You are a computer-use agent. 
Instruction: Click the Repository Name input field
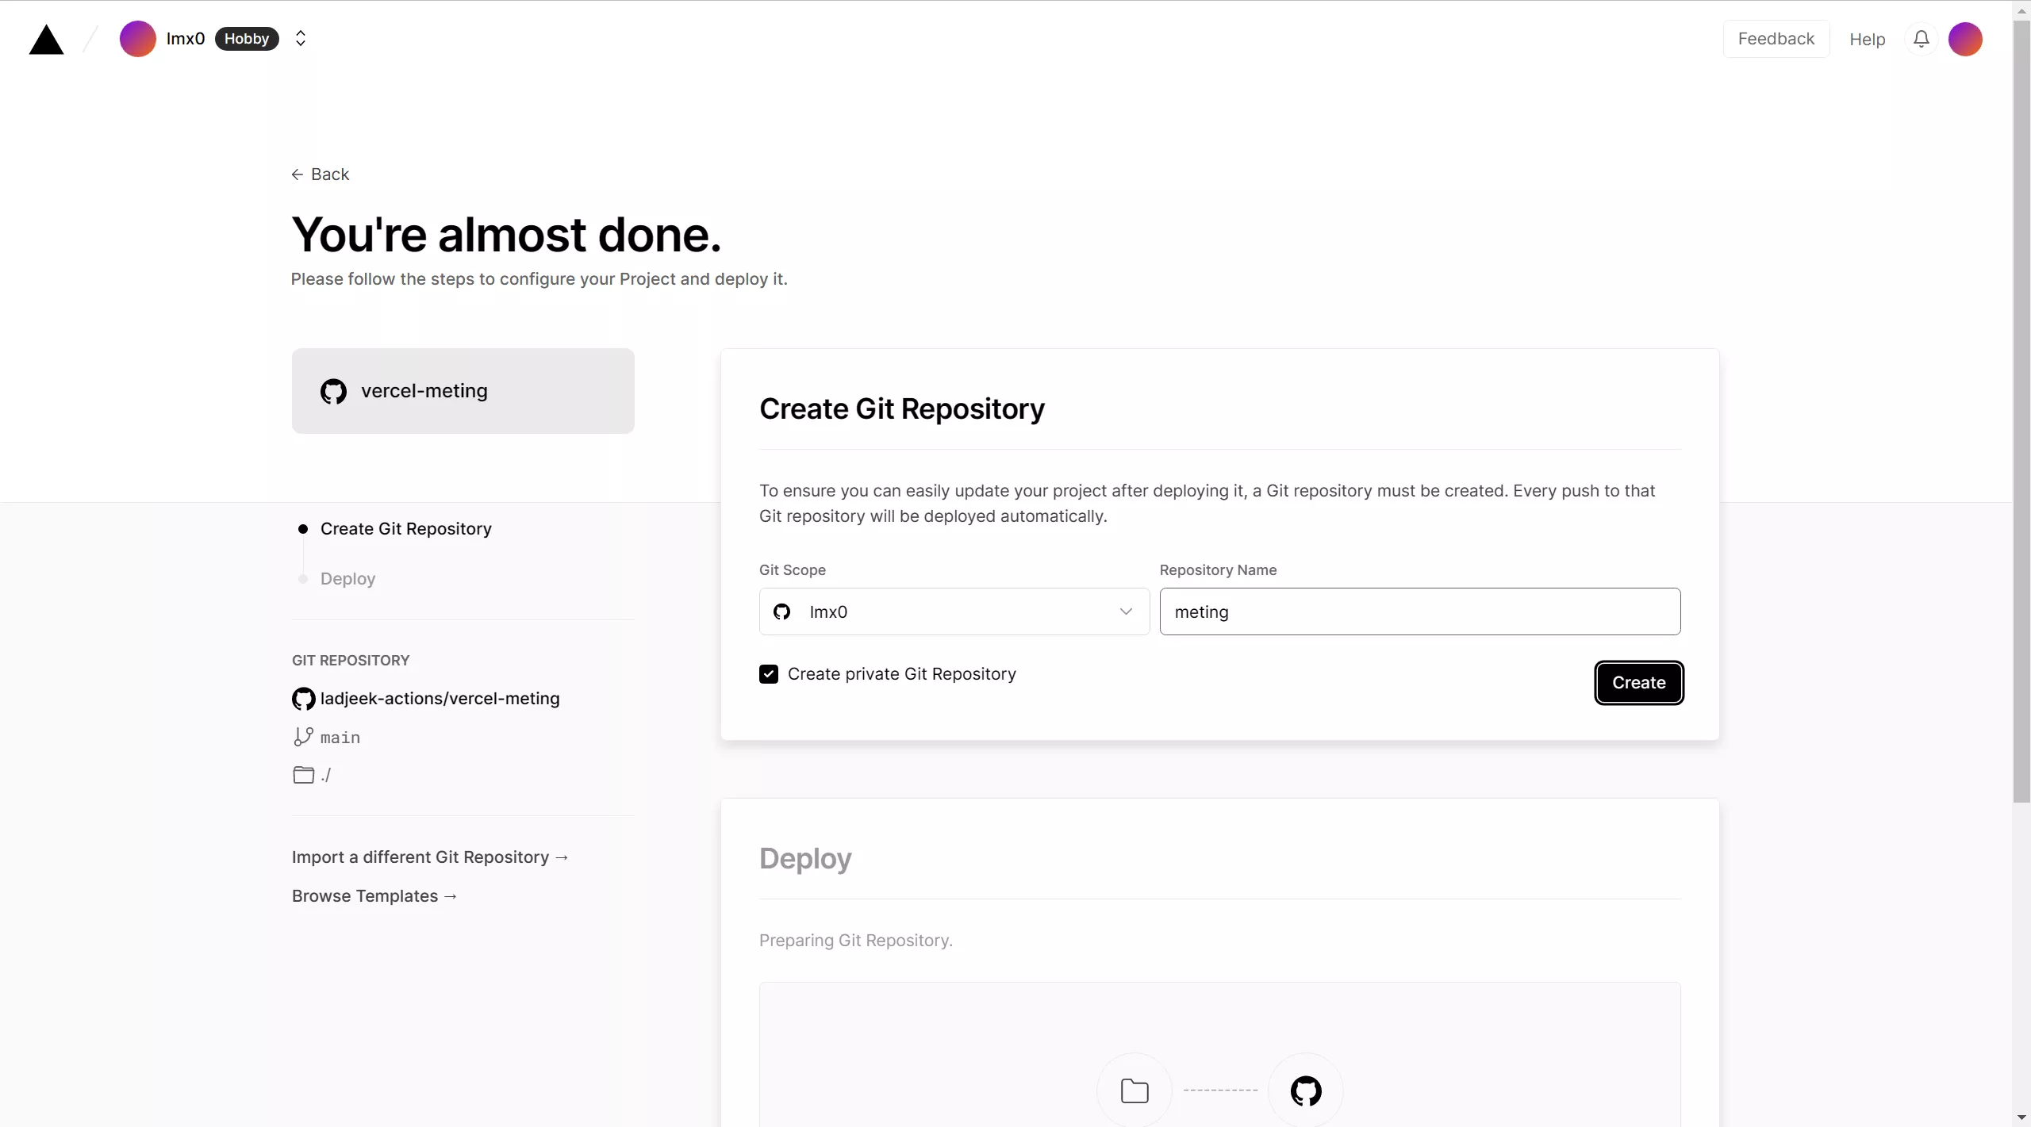click(1419, 611)
